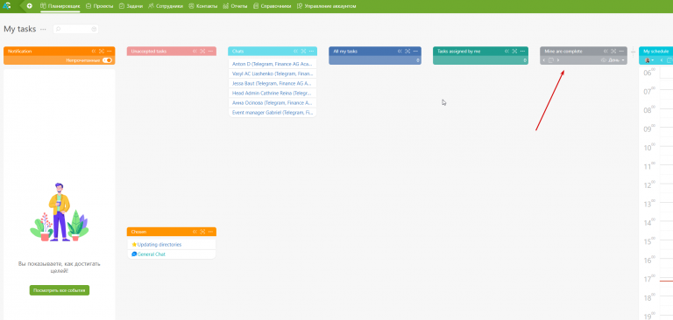Open the Справочники menu item
The height and width of the screenshot is (320, 673).
[x=273, y=6]
